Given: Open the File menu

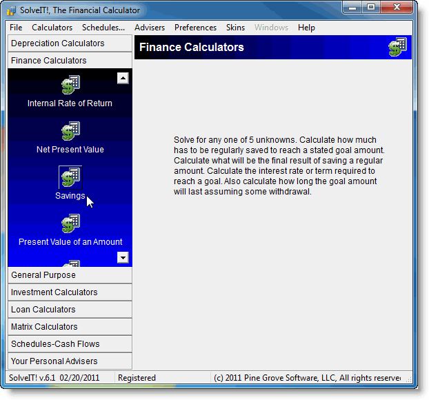Looking at the screenshot, I should coord(16,28).
